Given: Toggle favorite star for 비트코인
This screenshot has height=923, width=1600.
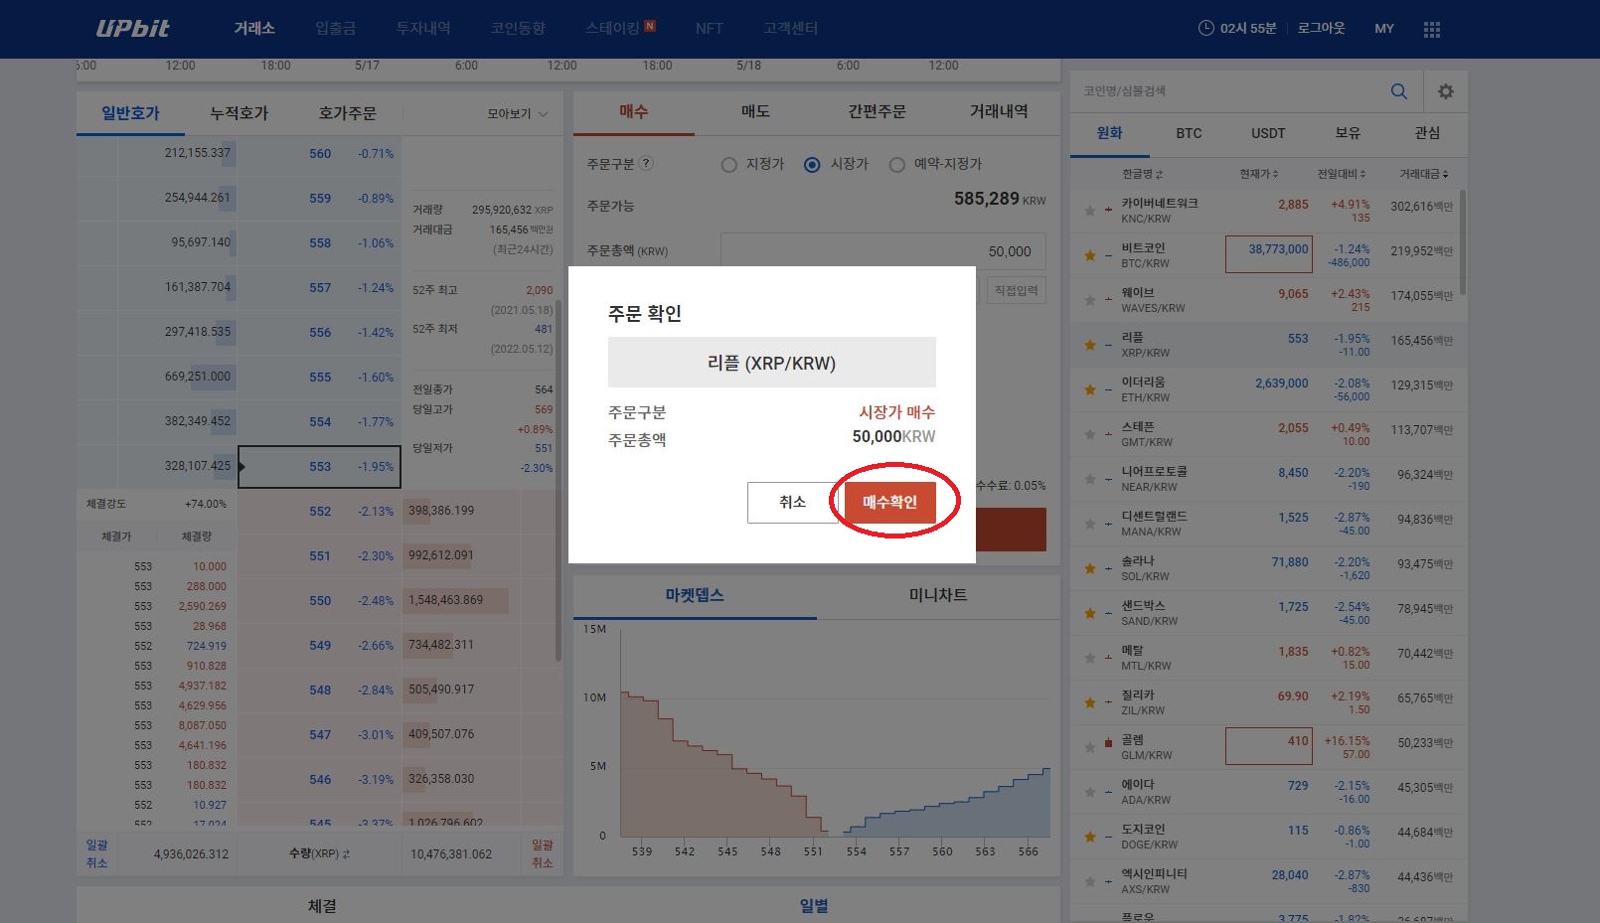Looking at the screenshot, I should point(1090,255).
